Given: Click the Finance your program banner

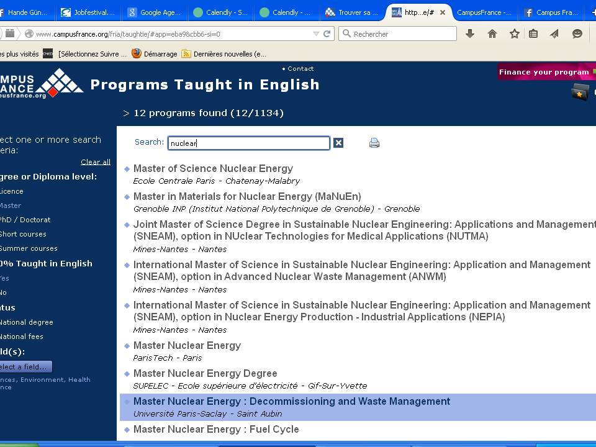Looking at the screenshot, I should (546, 72).
